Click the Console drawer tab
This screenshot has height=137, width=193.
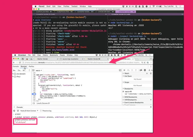[x=20, y=107]
